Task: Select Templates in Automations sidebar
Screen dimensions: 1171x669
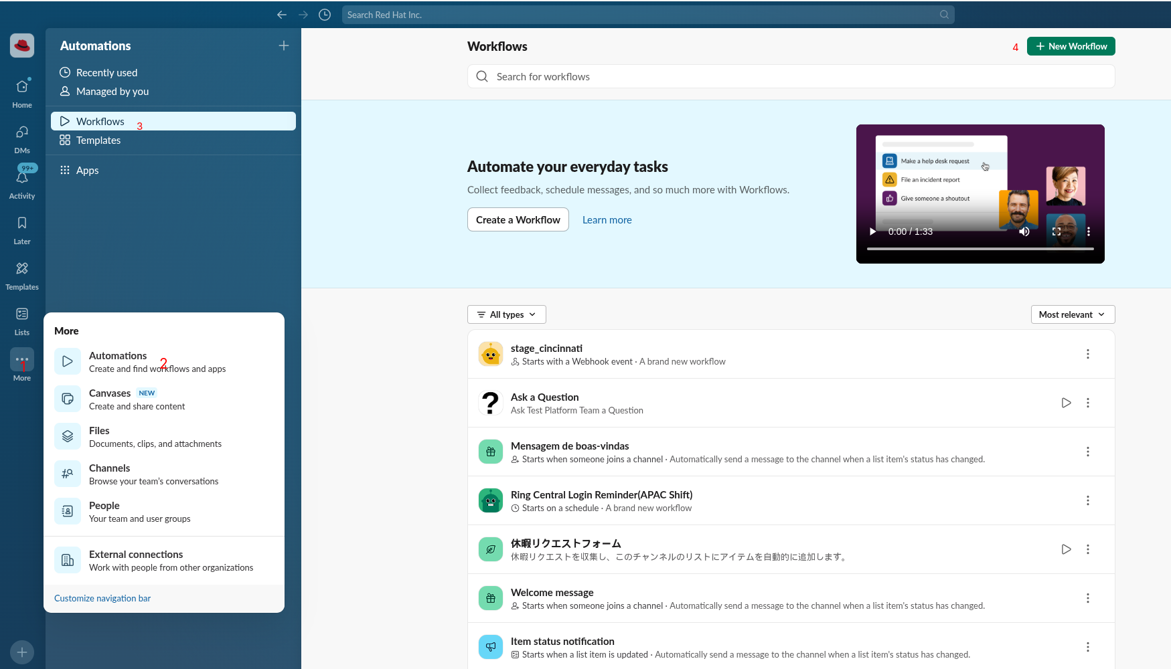Action: [x=173, y=140]
